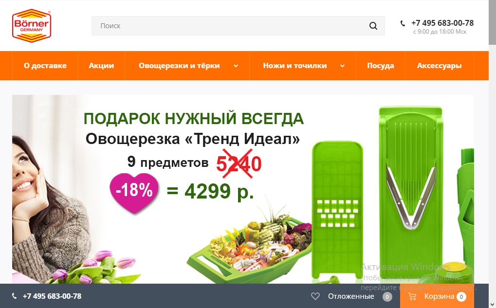The width and height of the screenshot is (496, 308).
Task: Click the Отложенные counter badge
Action: [387, 297]
